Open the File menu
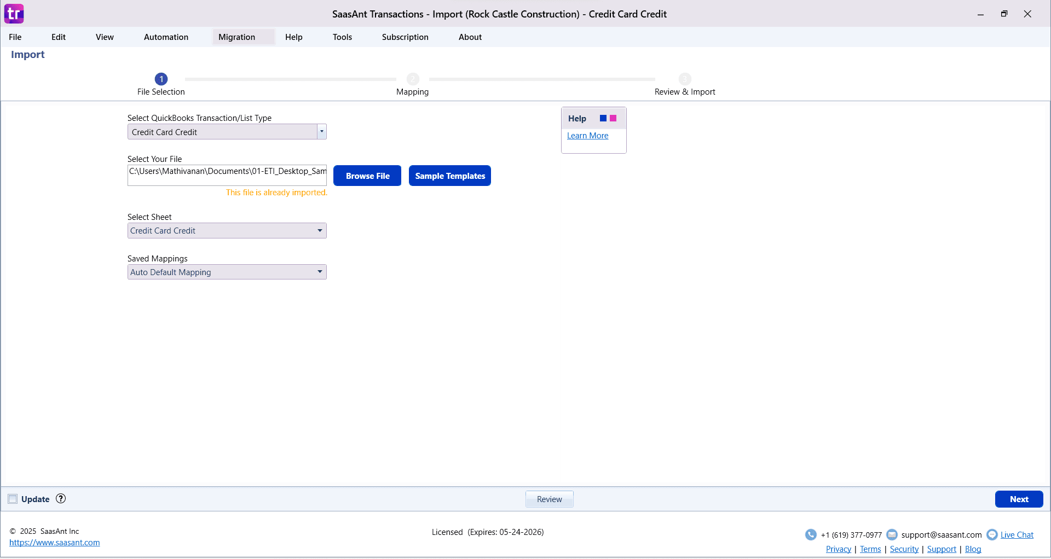The image size is (1051, 559). coord(15,37)
